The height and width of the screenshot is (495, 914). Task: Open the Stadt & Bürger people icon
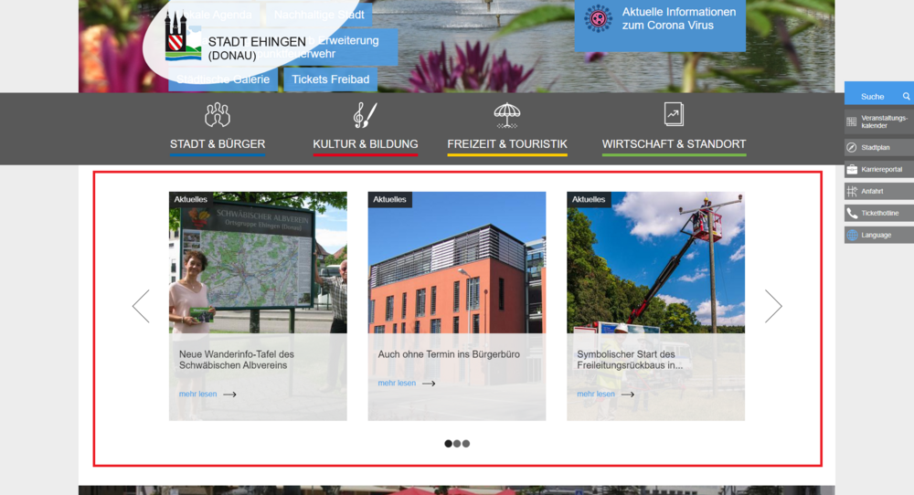218,115
